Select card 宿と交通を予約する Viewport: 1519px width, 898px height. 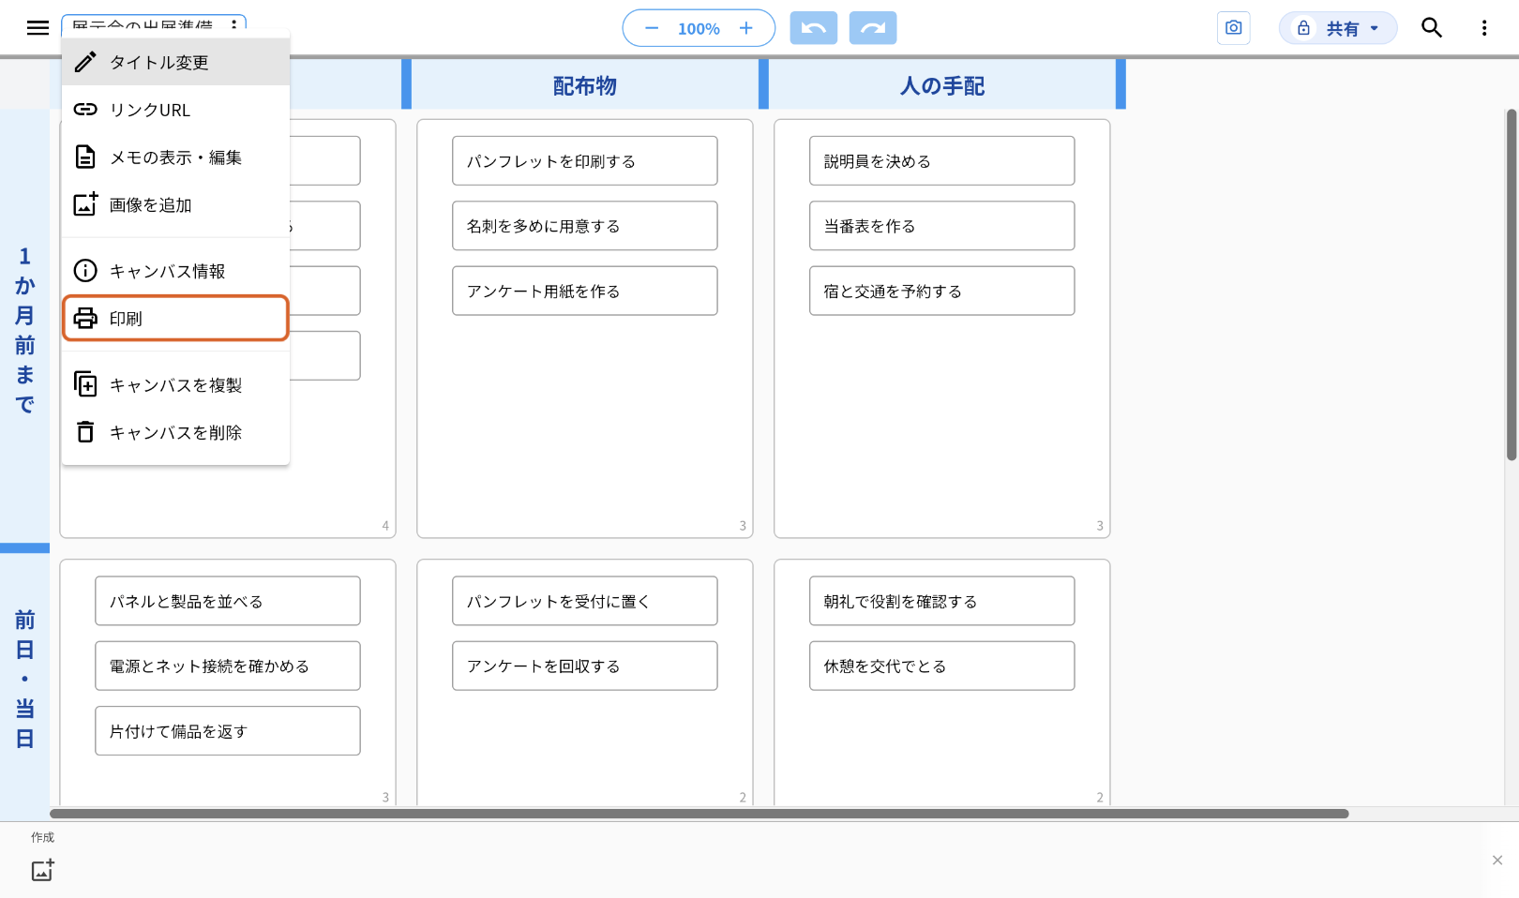pyautogui.click(x=942, y=292)
